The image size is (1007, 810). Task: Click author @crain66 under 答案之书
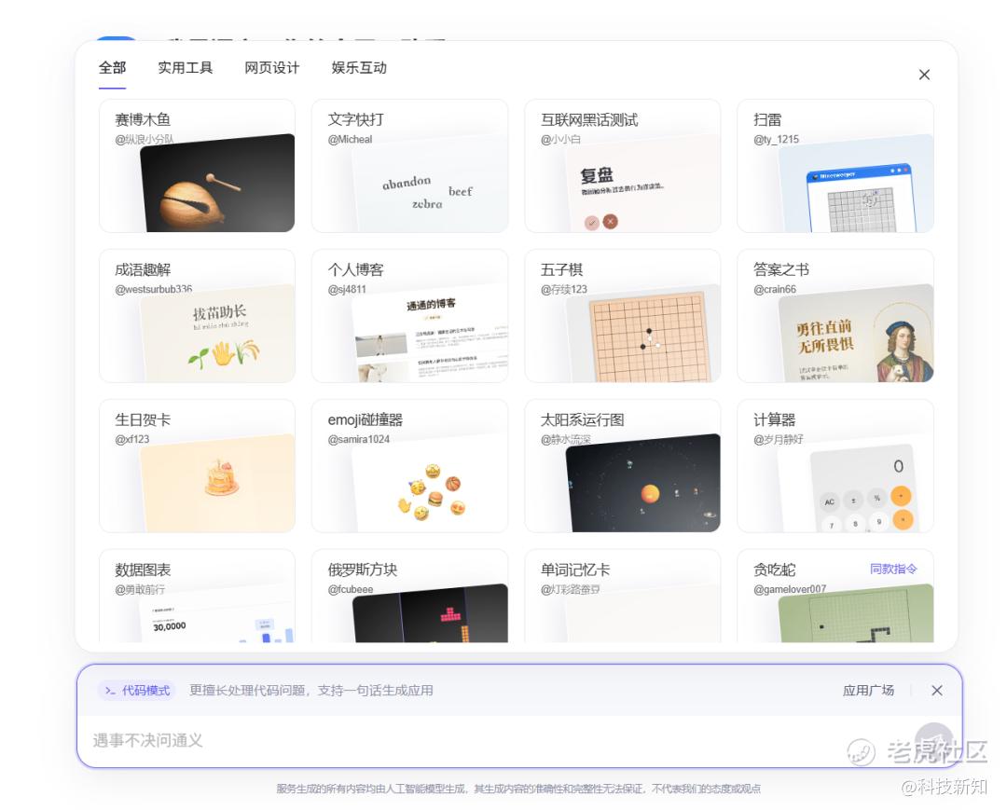[x=775, y=290]
